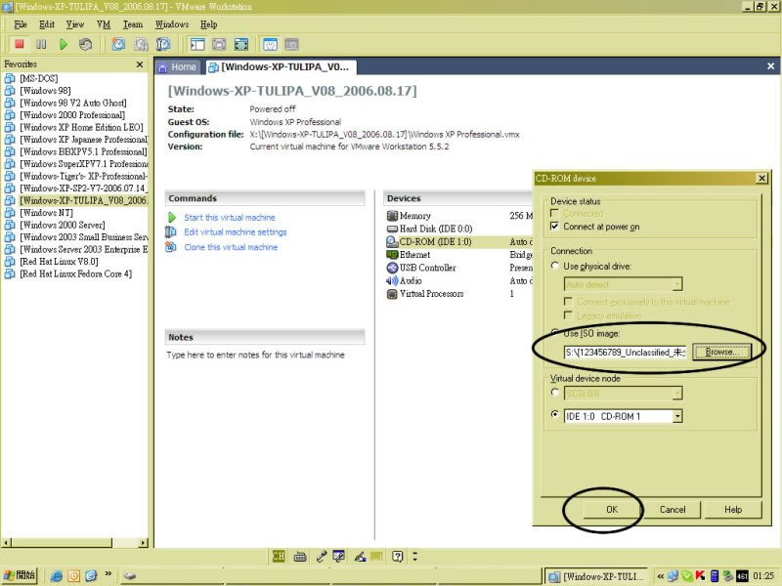Open the IDE 1:0 CD-ROM 1 dropdown
The width and height of the screenshot is (782, 586).
(x=677, y=416)
